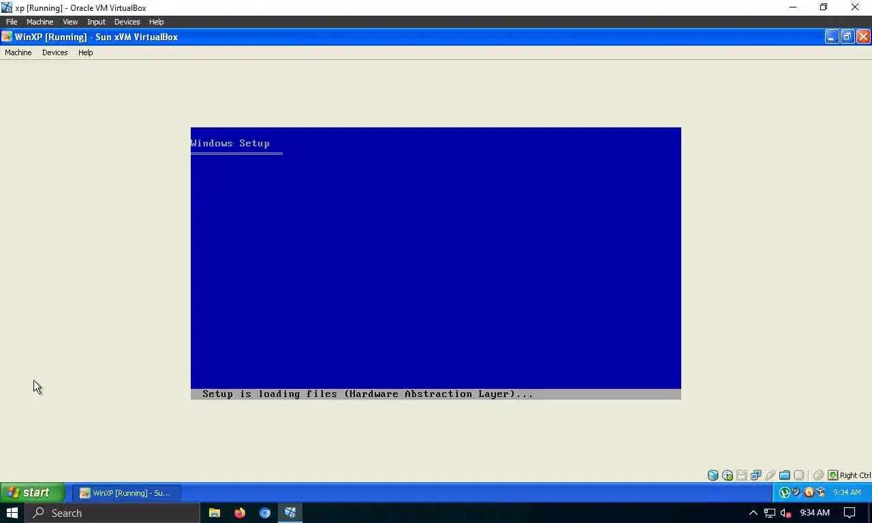
Task: Open Machine menu in inner WinXP VirtualBox window
Action: tap(18, 52)
